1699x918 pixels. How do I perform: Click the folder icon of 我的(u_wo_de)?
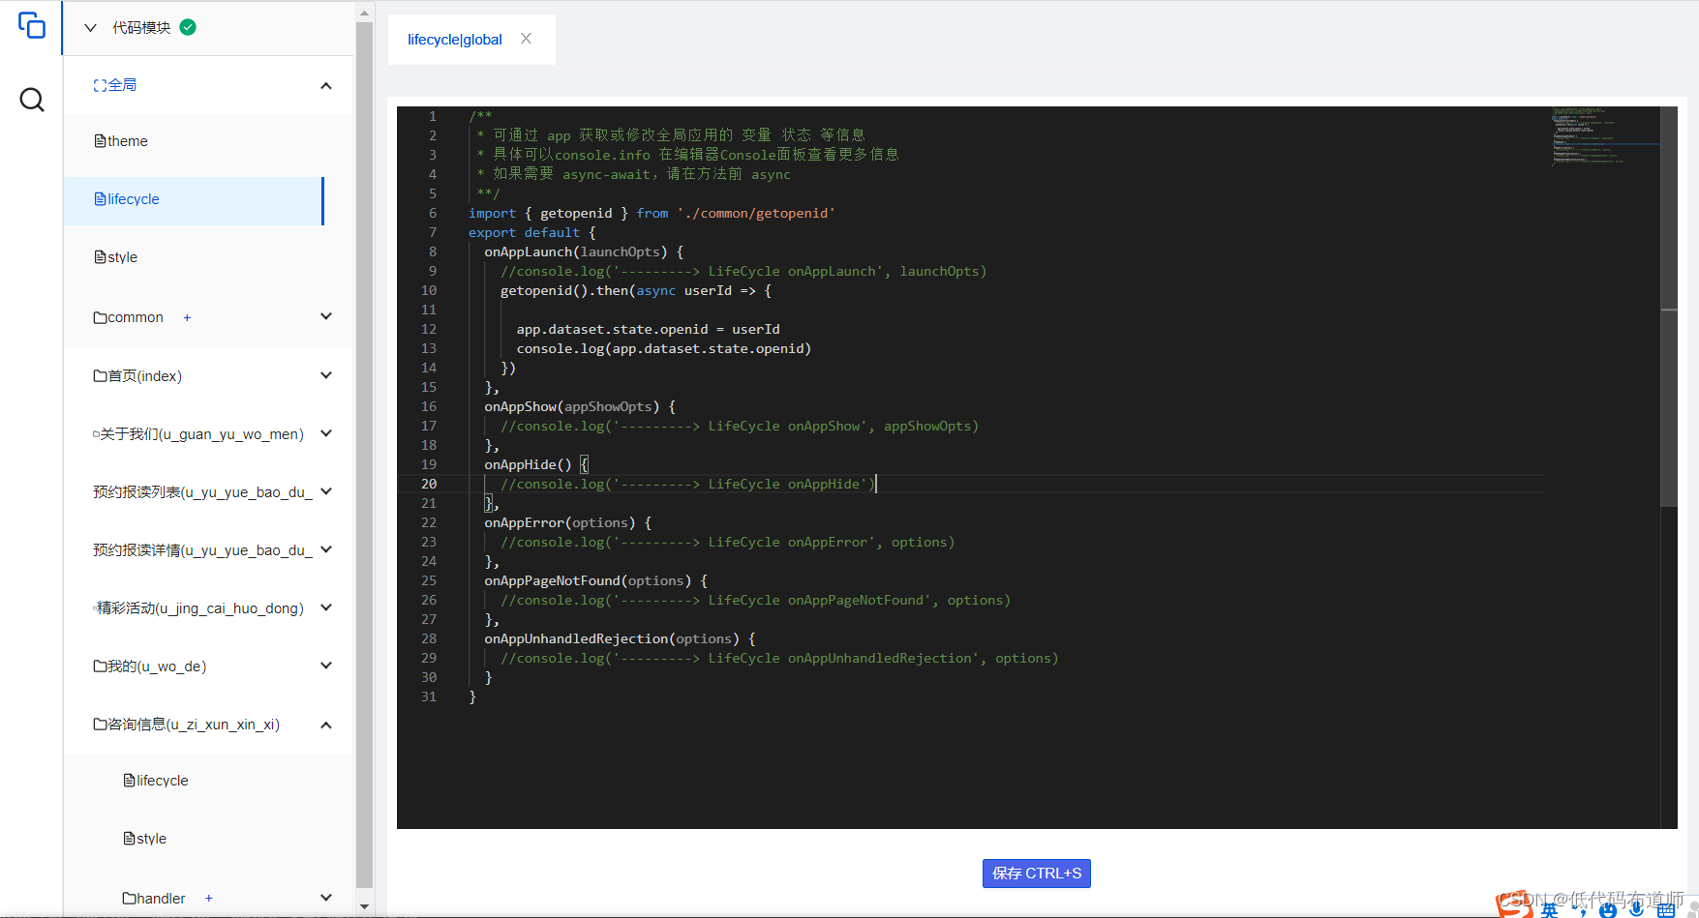click(x=100, y=666)
